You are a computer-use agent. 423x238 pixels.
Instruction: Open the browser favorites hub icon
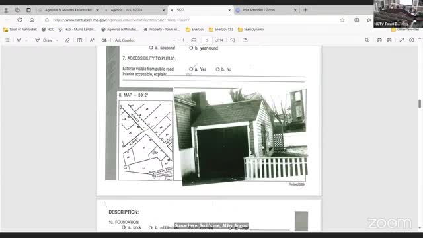[369, 20]
